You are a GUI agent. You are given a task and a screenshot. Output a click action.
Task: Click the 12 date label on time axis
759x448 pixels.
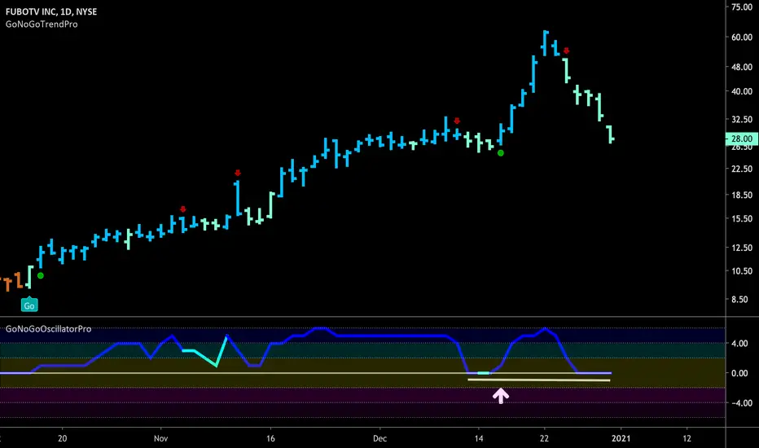[x=687, y=438]
